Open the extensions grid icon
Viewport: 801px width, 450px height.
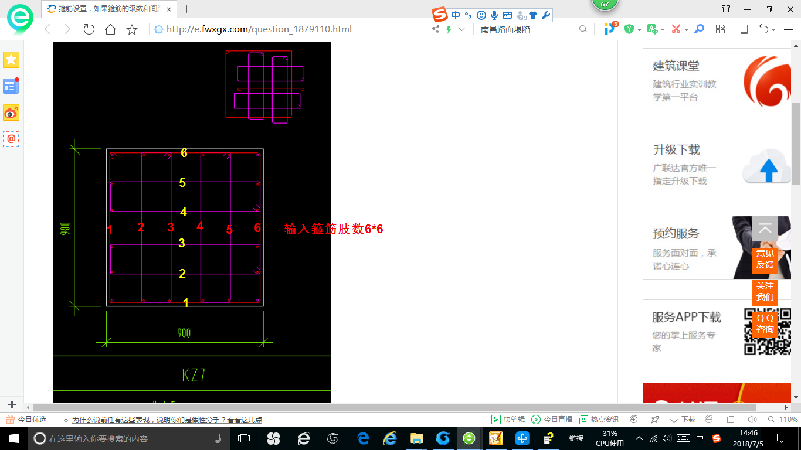tap(721, 29)
